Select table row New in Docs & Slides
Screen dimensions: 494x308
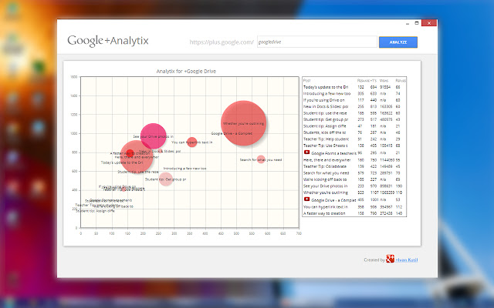[354, 106]
